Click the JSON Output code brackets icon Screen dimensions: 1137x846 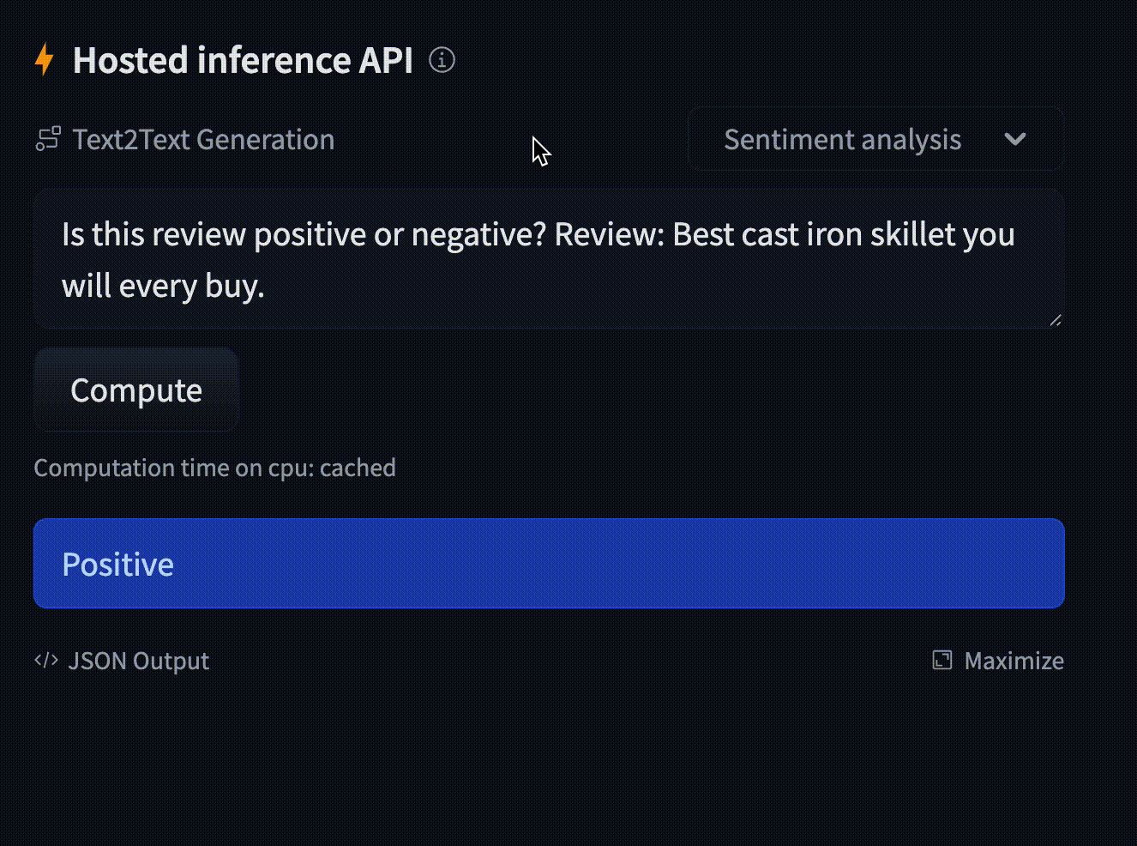[46, 660]
